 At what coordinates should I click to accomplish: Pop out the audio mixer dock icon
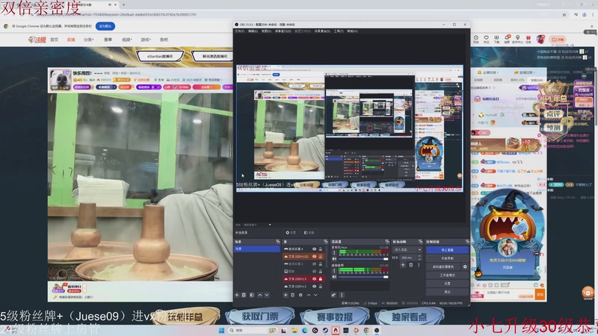[386, 242]
